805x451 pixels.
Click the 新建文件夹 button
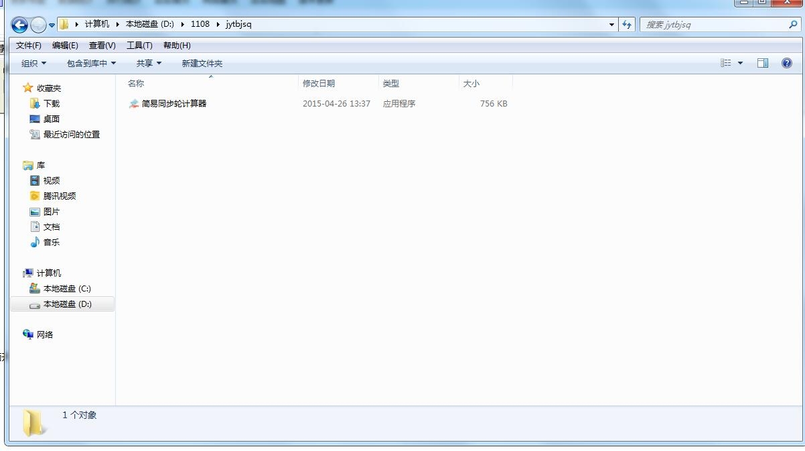click(202, 63)
